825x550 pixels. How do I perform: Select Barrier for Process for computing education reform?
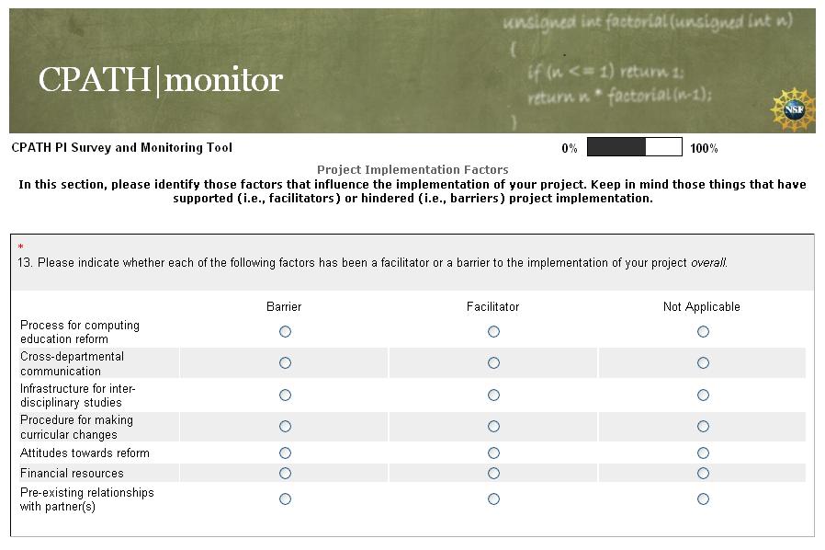coord(285,331)
